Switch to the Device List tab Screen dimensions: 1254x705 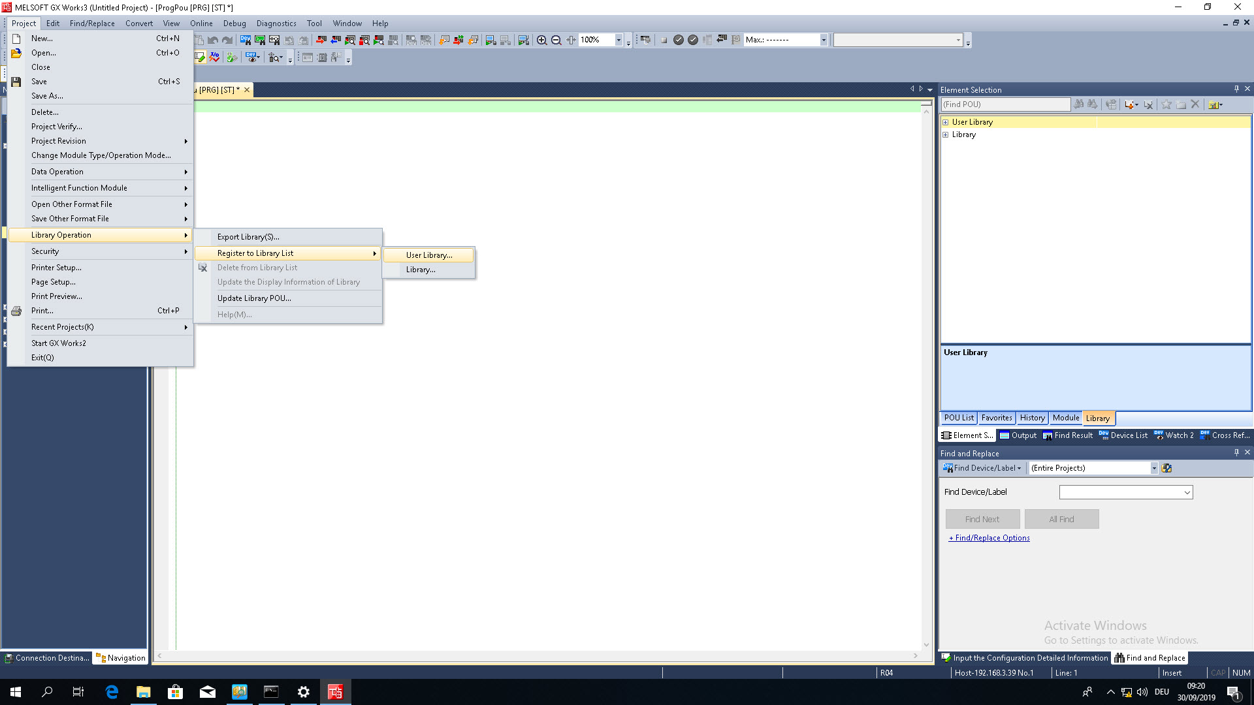tap(1123, 435)
